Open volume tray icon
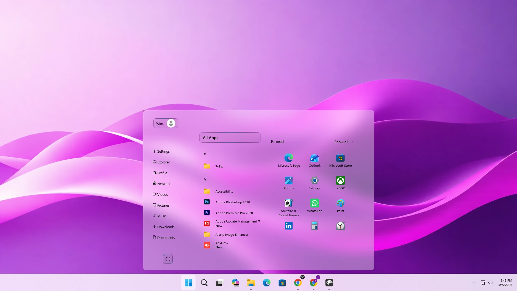 point(490,283)
